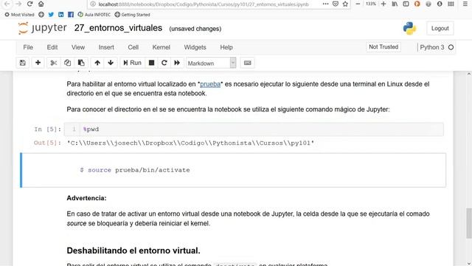The height and width of the screenshot is (266, 472).
Task: Move selected cell down arrow
Action: 111,63
